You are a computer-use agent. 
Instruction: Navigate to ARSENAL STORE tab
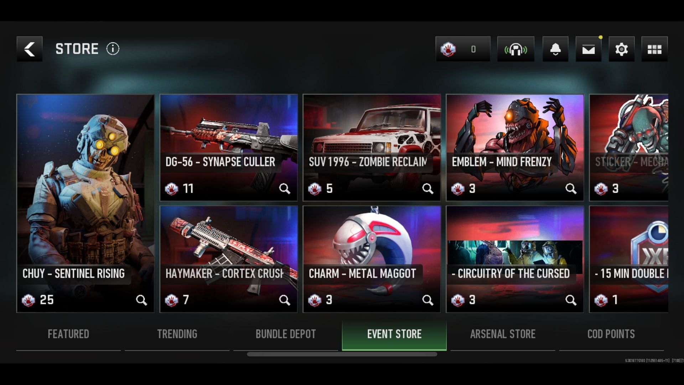pyautogui.click(x=502, y=334)
